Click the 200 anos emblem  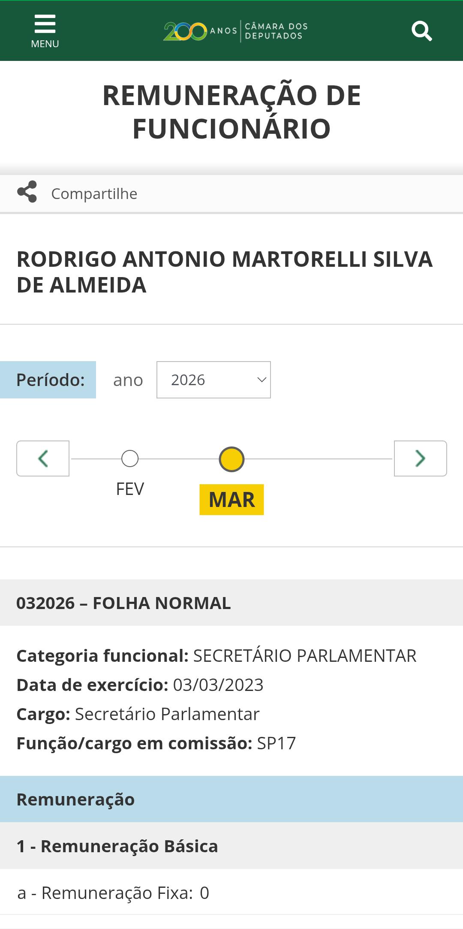185,31
